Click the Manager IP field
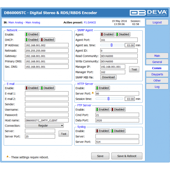170x170 pixels. point(113,67)
